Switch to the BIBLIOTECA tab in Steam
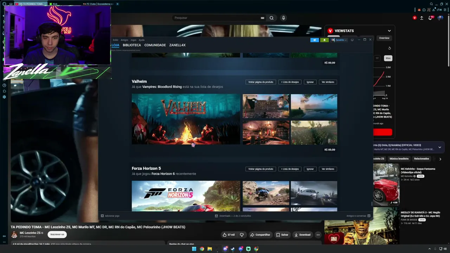 [x=132, y=45]
